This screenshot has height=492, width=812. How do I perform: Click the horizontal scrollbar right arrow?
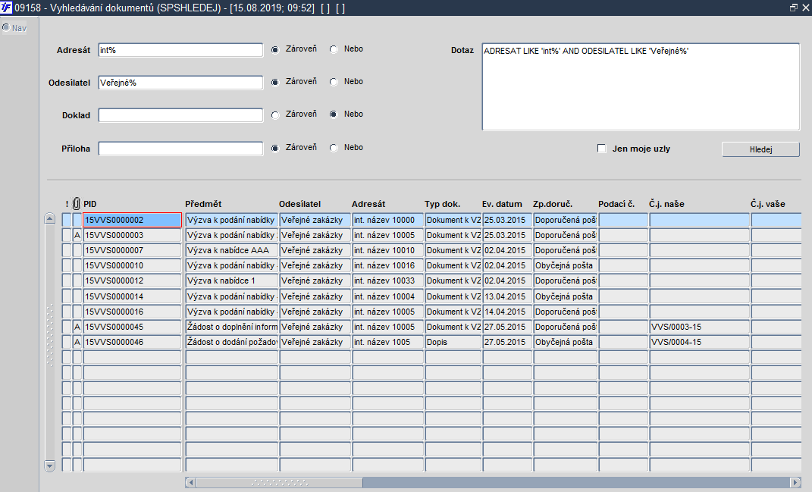pos(795,483)
